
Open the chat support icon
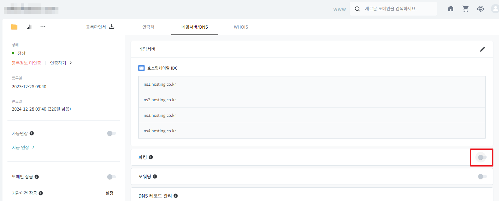point(480,9)
